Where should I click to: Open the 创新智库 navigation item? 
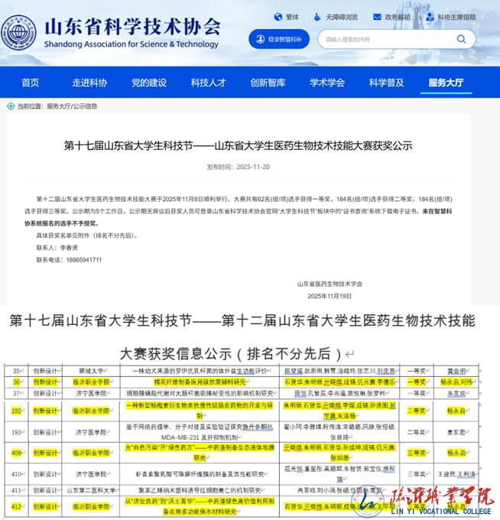[268, 83]
